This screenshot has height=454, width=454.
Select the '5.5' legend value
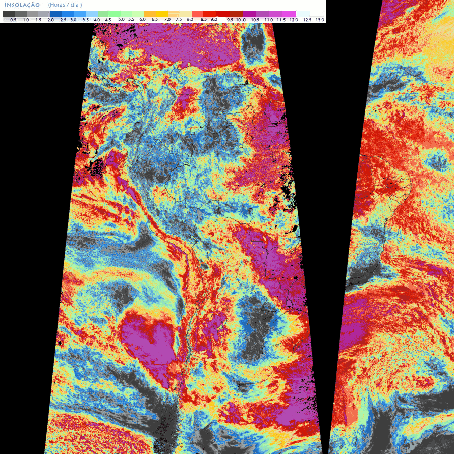131,19
